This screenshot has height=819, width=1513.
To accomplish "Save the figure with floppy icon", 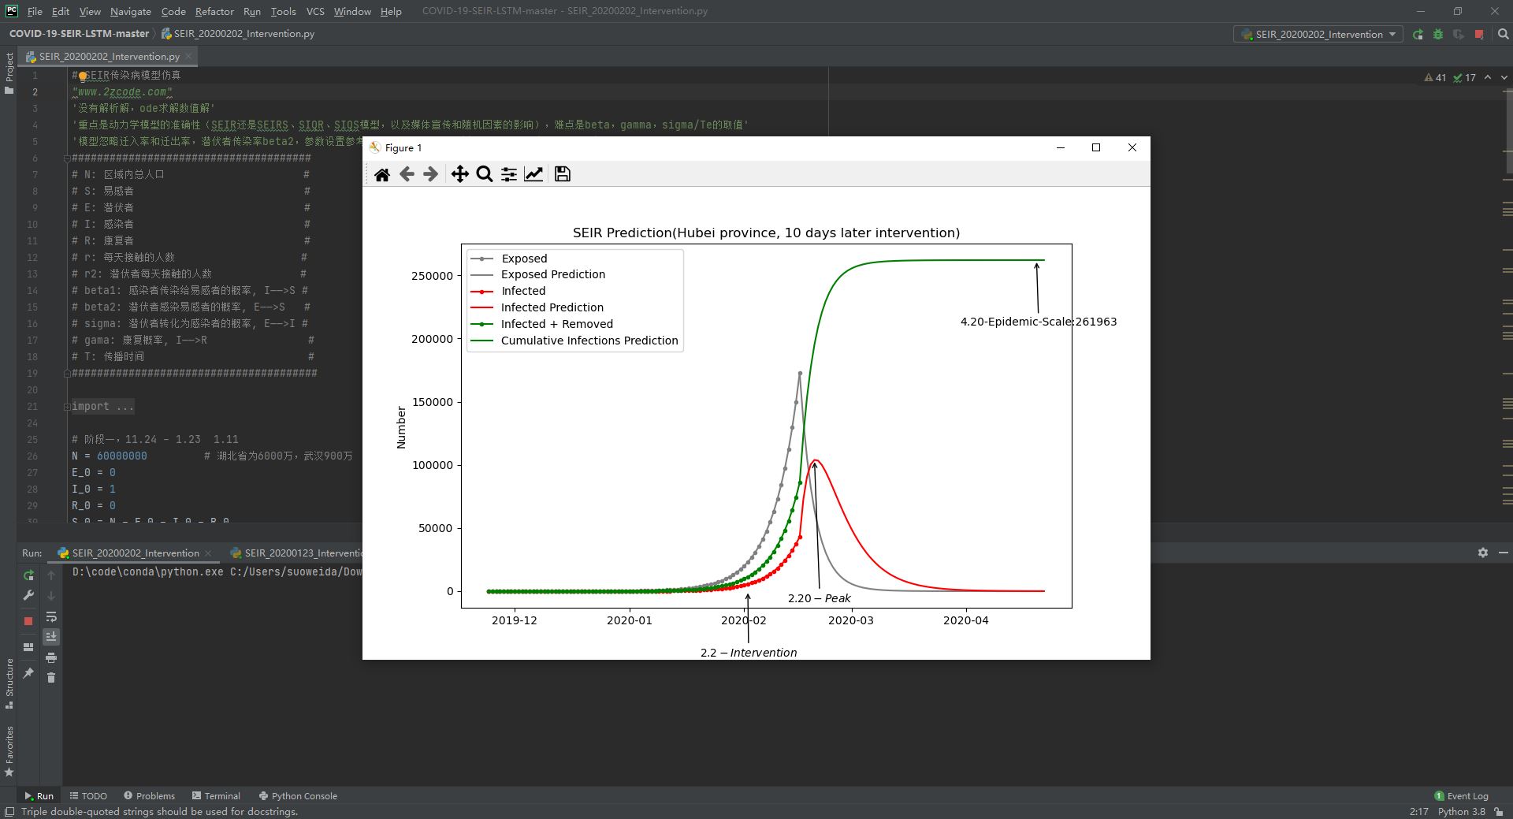I will coord(563,174).
